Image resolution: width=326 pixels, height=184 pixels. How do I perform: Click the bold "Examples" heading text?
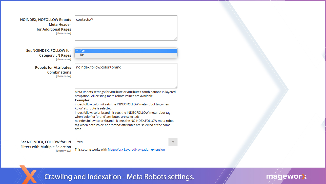(82, 100)
